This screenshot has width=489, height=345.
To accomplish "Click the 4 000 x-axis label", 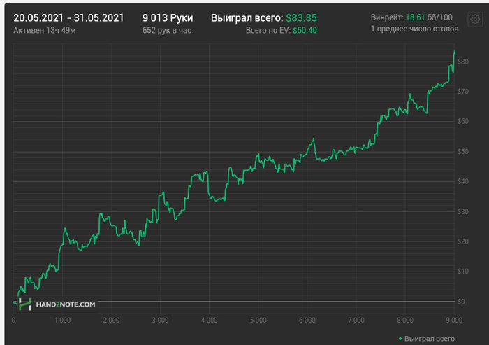I will 210,321.
